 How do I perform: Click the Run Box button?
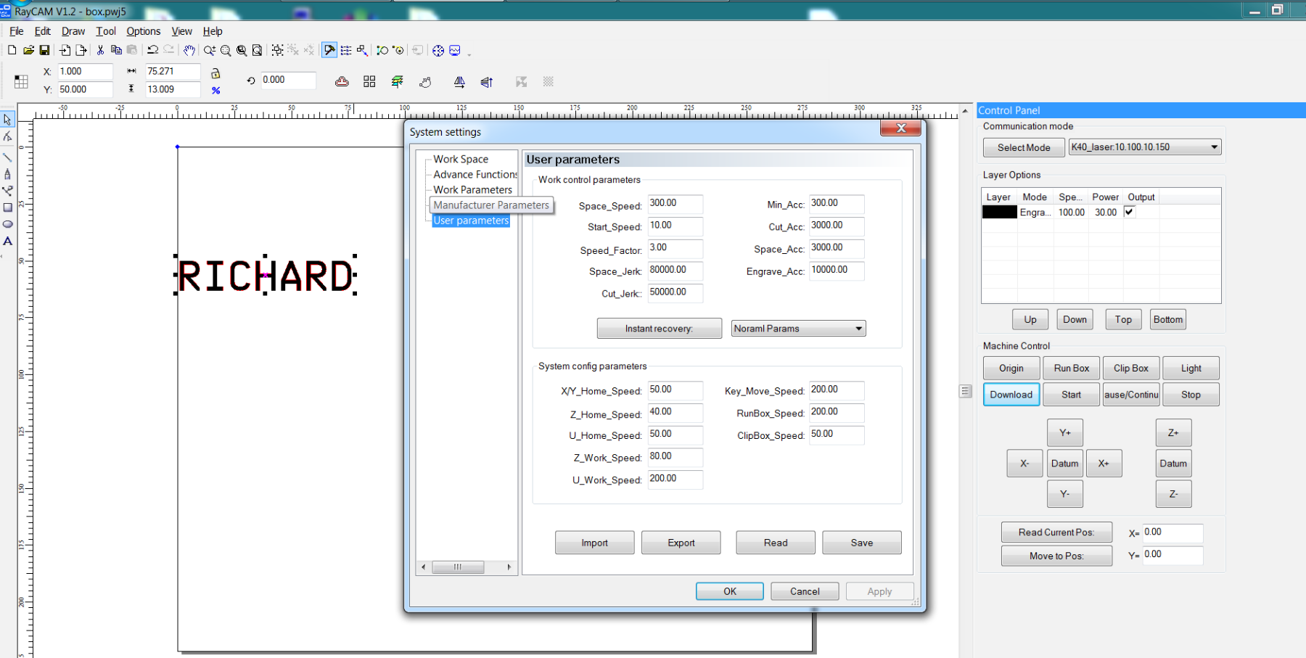pos(1071,368)
